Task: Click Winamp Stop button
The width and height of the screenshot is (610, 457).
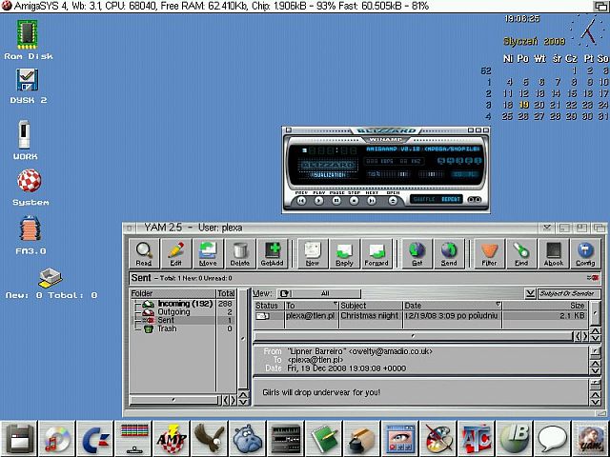Action: (x=354, y=201)
